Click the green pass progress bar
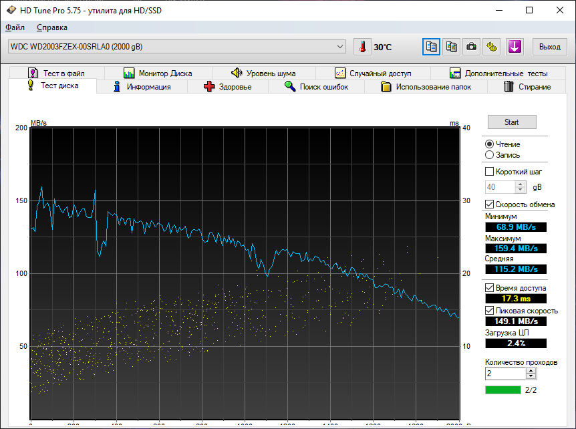Image resolution: width=576 pixels, height=429 pixels. pos(503,390)
